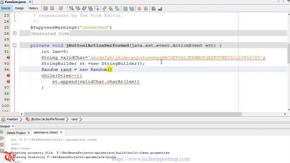Viewport: 290px width, 163px height.
Task: Click 'Updating property file' output line
Action: [x=90, y=153]
